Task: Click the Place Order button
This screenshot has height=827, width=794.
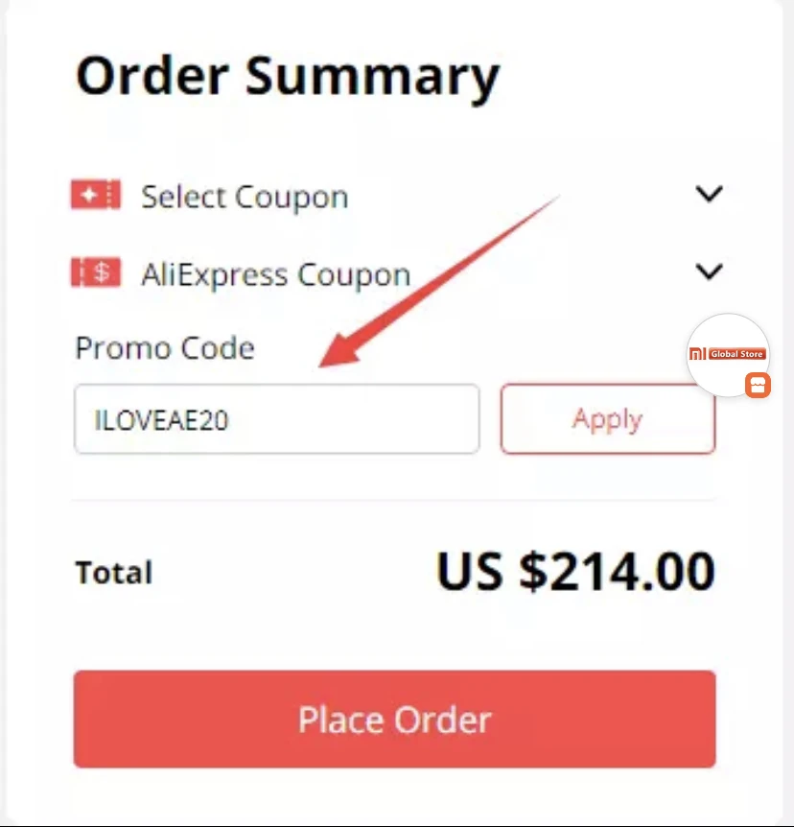Action: pos(395,720)
